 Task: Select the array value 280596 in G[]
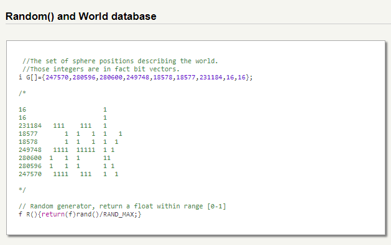tap(84, 78)
